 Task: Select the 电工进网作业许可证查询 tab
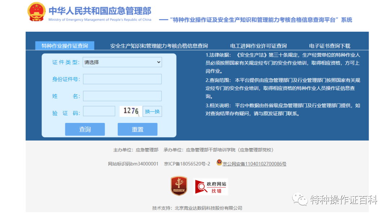259,46
